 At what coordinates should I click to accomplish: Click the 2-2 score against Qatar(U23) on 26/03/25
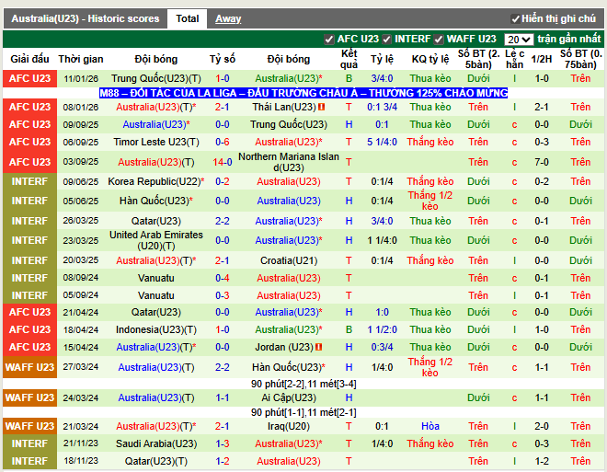tap(223, 221)
